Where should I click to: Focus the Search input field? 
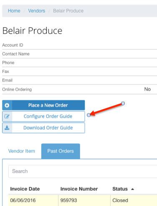pos(83,171)
